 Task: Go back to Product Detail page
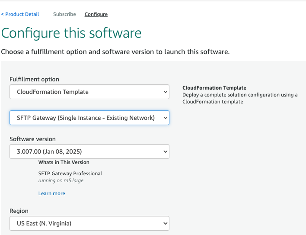click(20, 14)
